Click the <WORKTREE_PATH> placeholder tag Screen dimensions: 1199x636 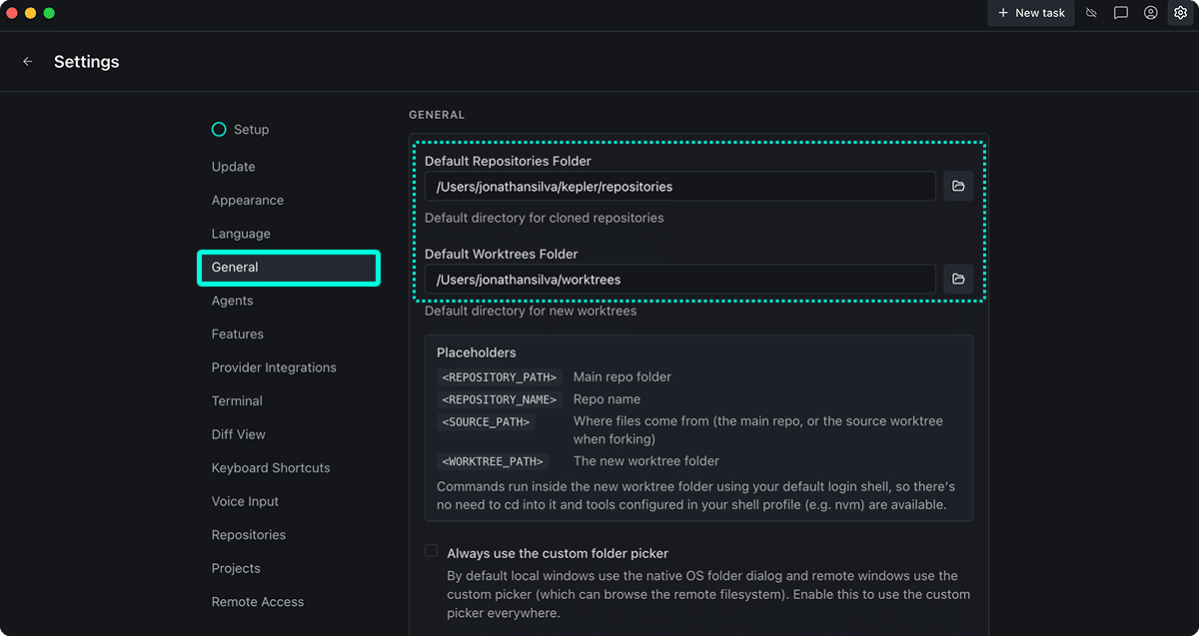pos(494,461)
